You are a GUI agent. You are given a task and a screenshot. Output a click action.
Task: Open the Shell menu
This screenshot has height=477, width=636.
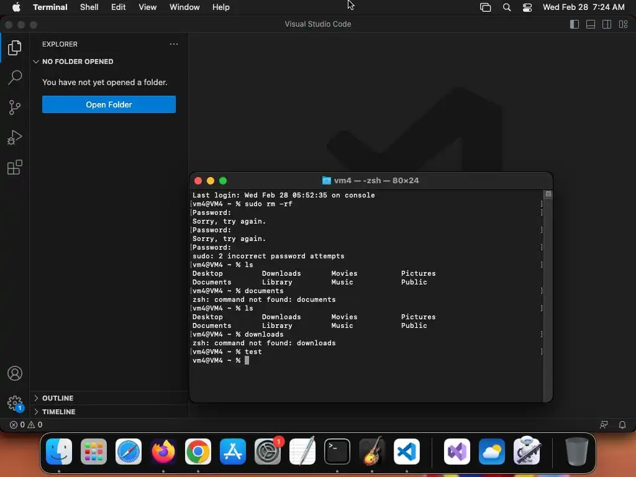89,7
